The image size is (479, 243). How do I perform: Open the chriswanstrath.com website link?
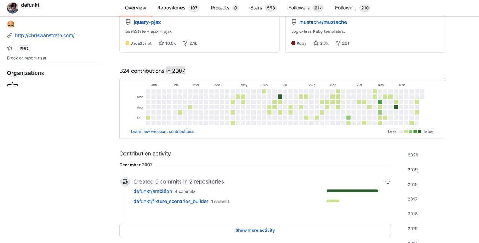45,35
